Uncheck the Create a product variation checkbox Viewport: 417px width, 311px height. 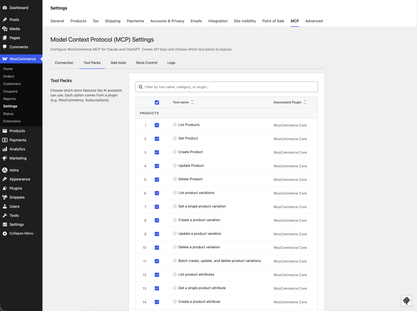click(157, 220)
